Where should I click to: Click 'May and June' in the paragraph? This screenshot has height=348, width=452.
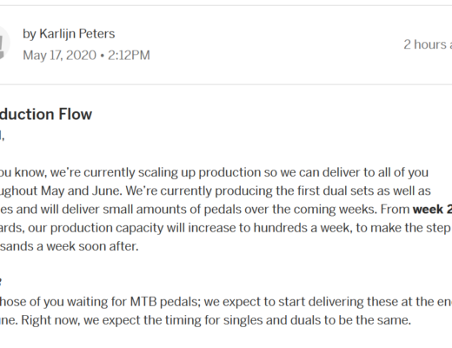pos(81,191)
